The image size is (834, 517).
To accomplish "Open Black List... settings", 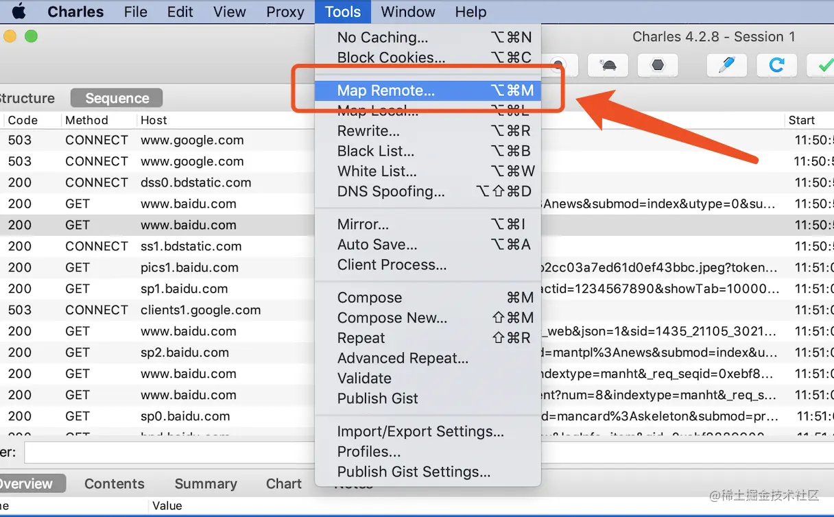I will point(428,151).
